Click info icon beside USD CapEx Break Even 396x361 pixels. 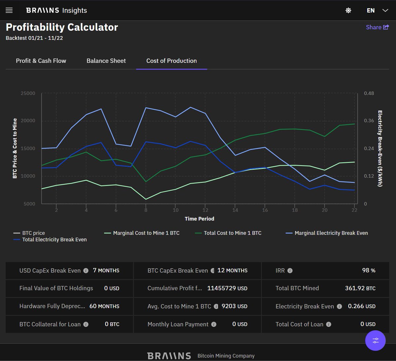pos(86,271)
